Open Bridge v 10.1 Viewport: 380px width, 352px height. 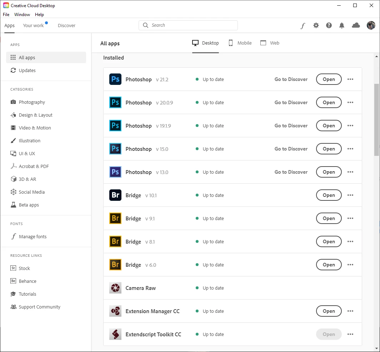(329, 195)
